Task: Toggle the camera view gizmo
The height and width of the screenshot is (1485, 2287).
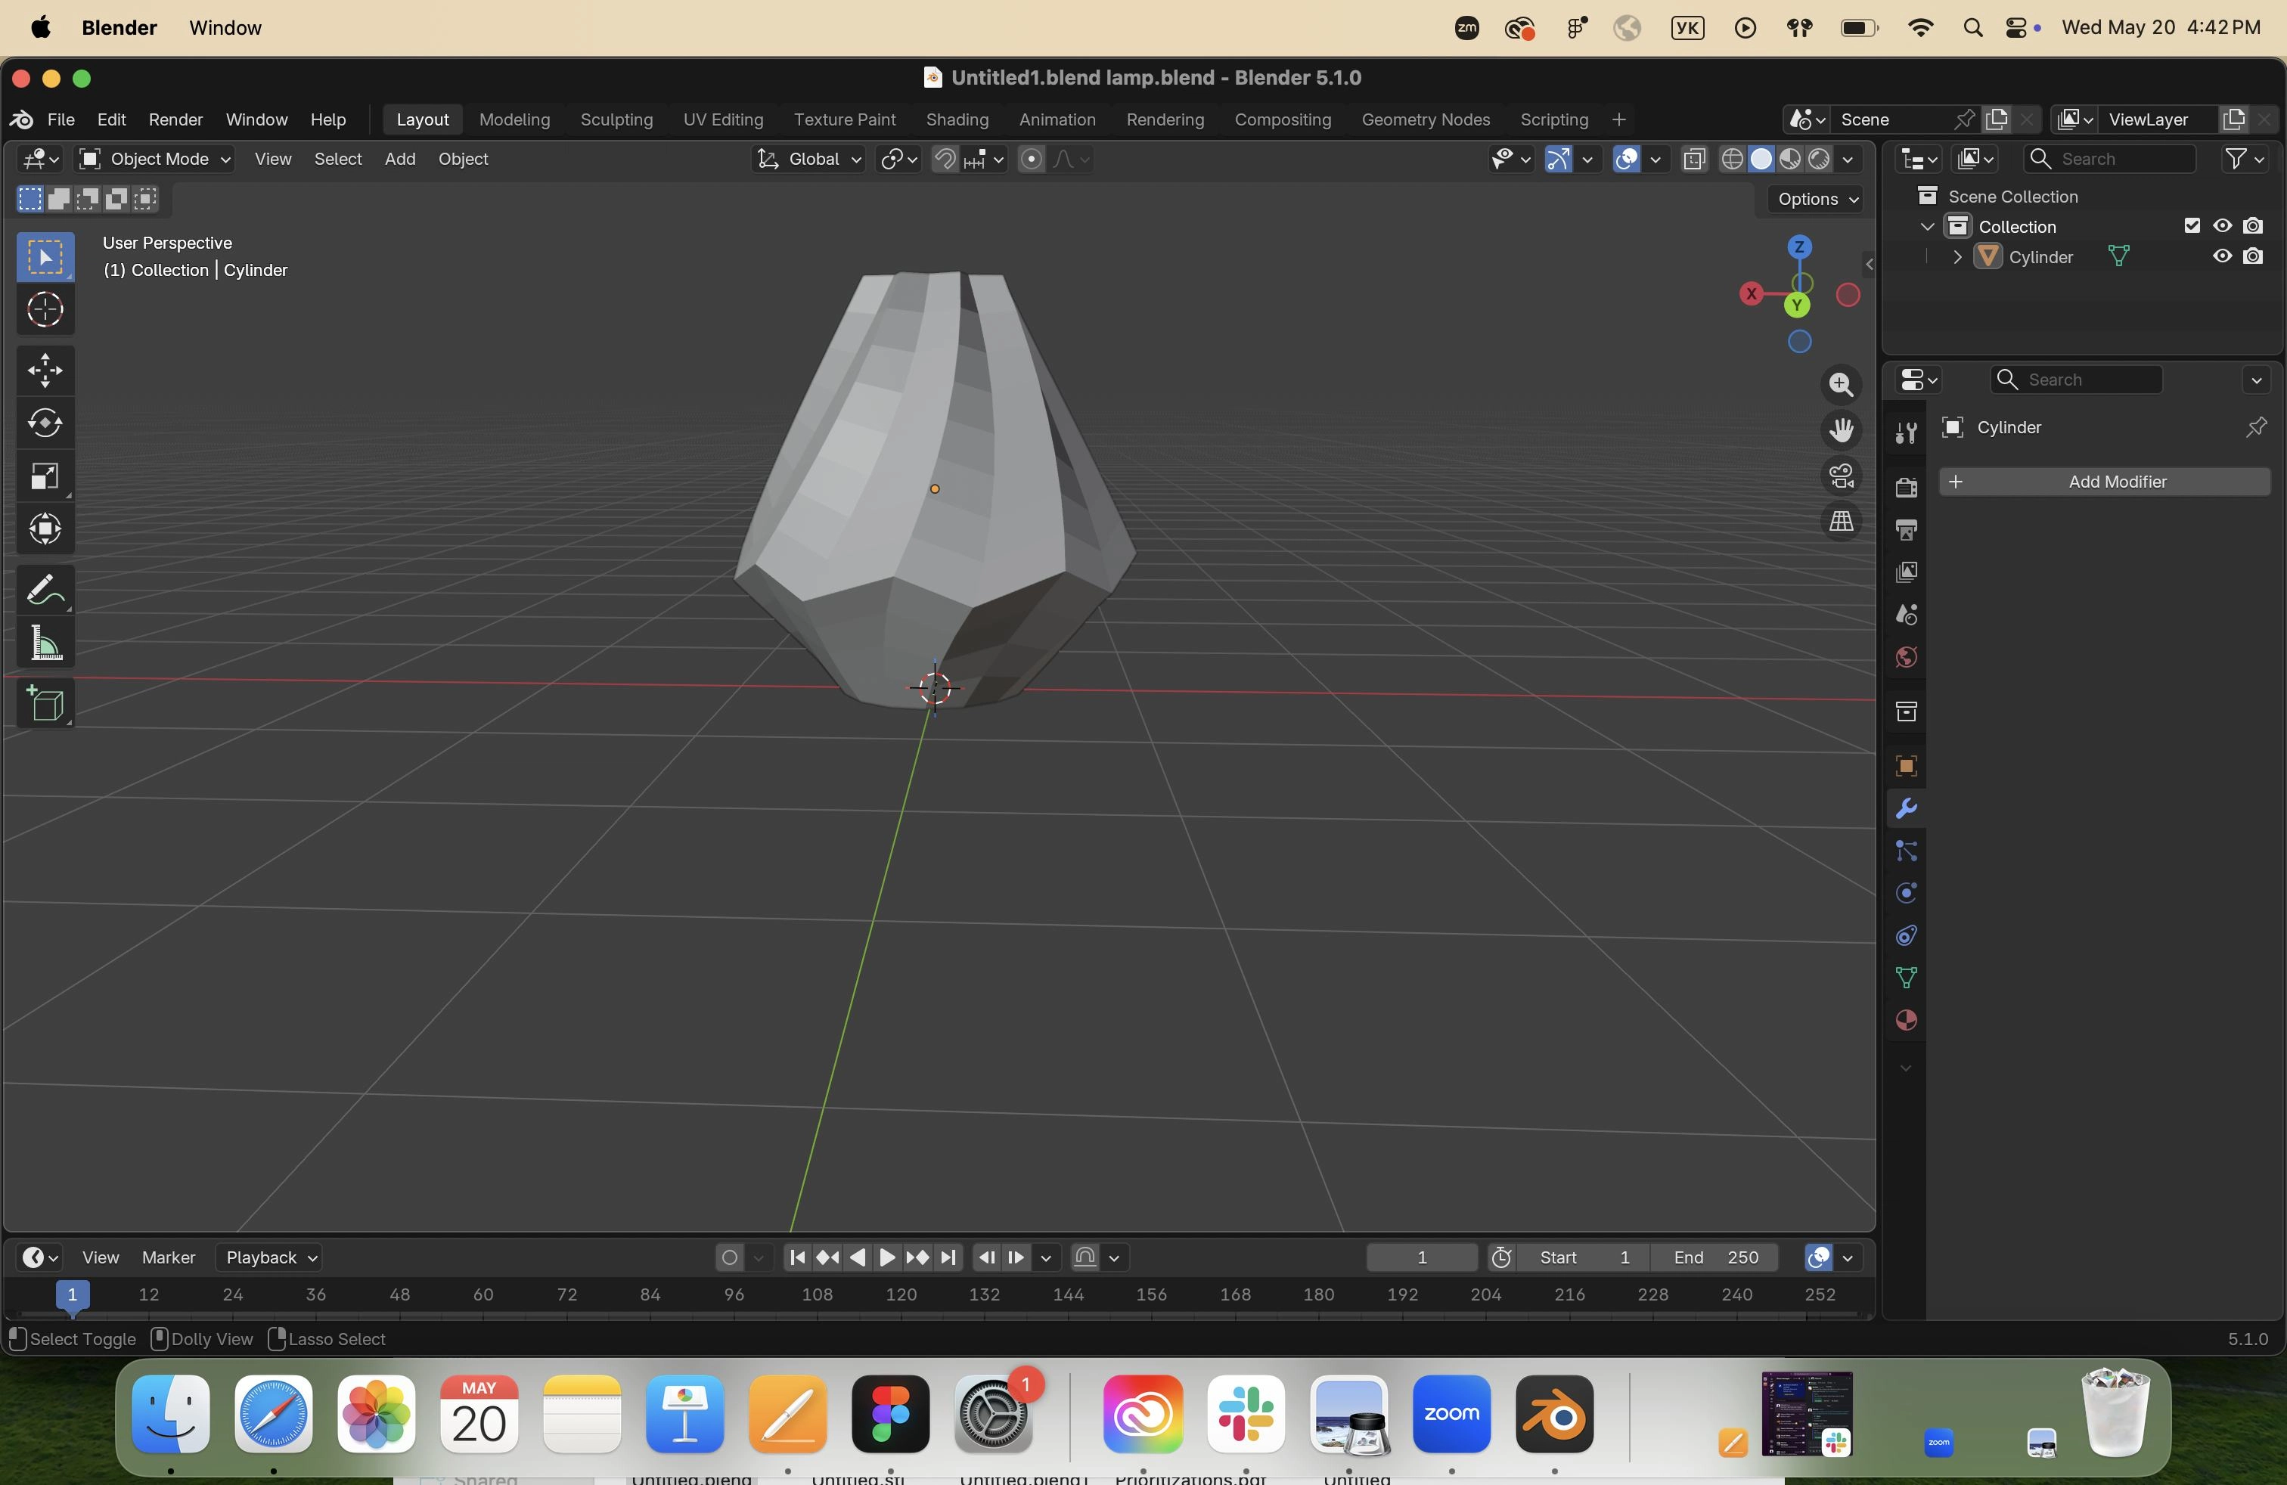Action: pyautogui.click(x=1840, y=476)
